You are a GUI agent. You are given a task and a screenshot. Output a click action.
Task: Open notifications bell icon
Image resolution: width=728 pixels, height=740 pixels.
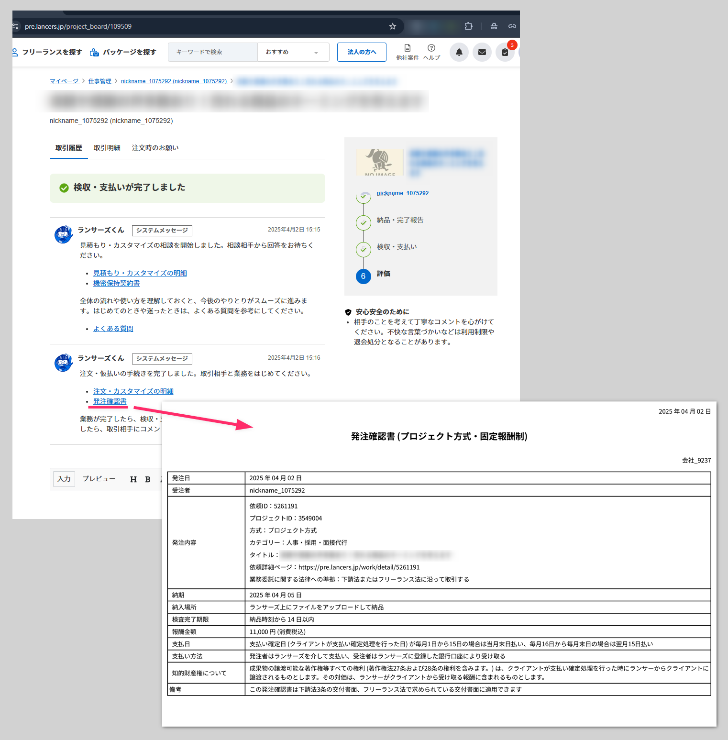tap(459, 52)
